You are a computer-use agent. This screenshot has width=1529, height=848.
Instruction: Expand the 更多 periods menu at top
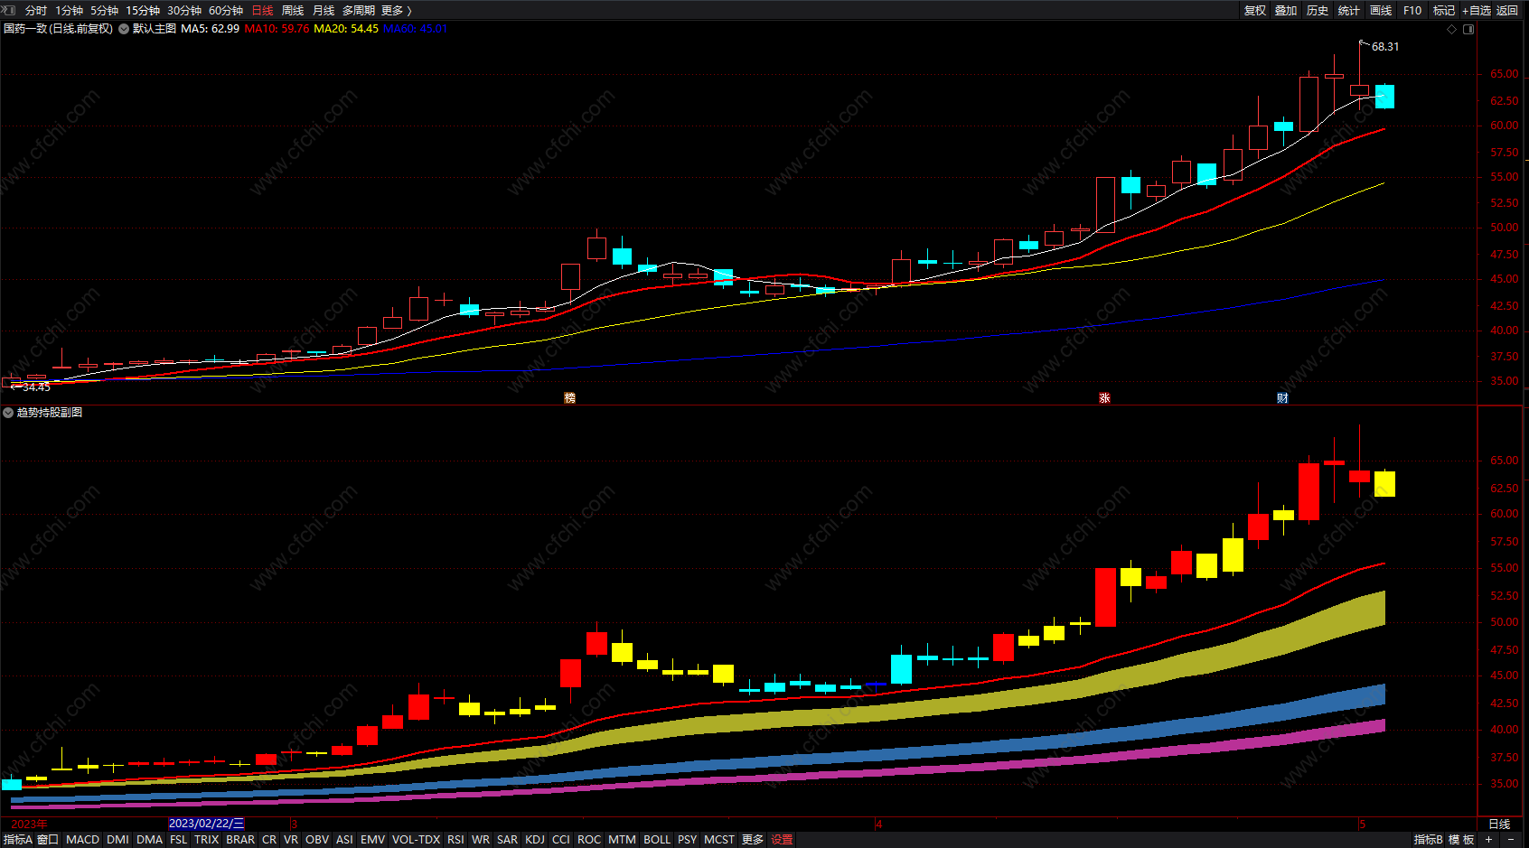[x=396, y=10]
